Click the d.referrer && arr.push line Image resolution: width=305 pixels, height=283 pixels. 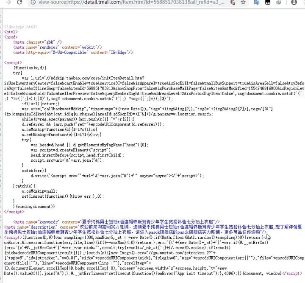click(x=93, y=124)
